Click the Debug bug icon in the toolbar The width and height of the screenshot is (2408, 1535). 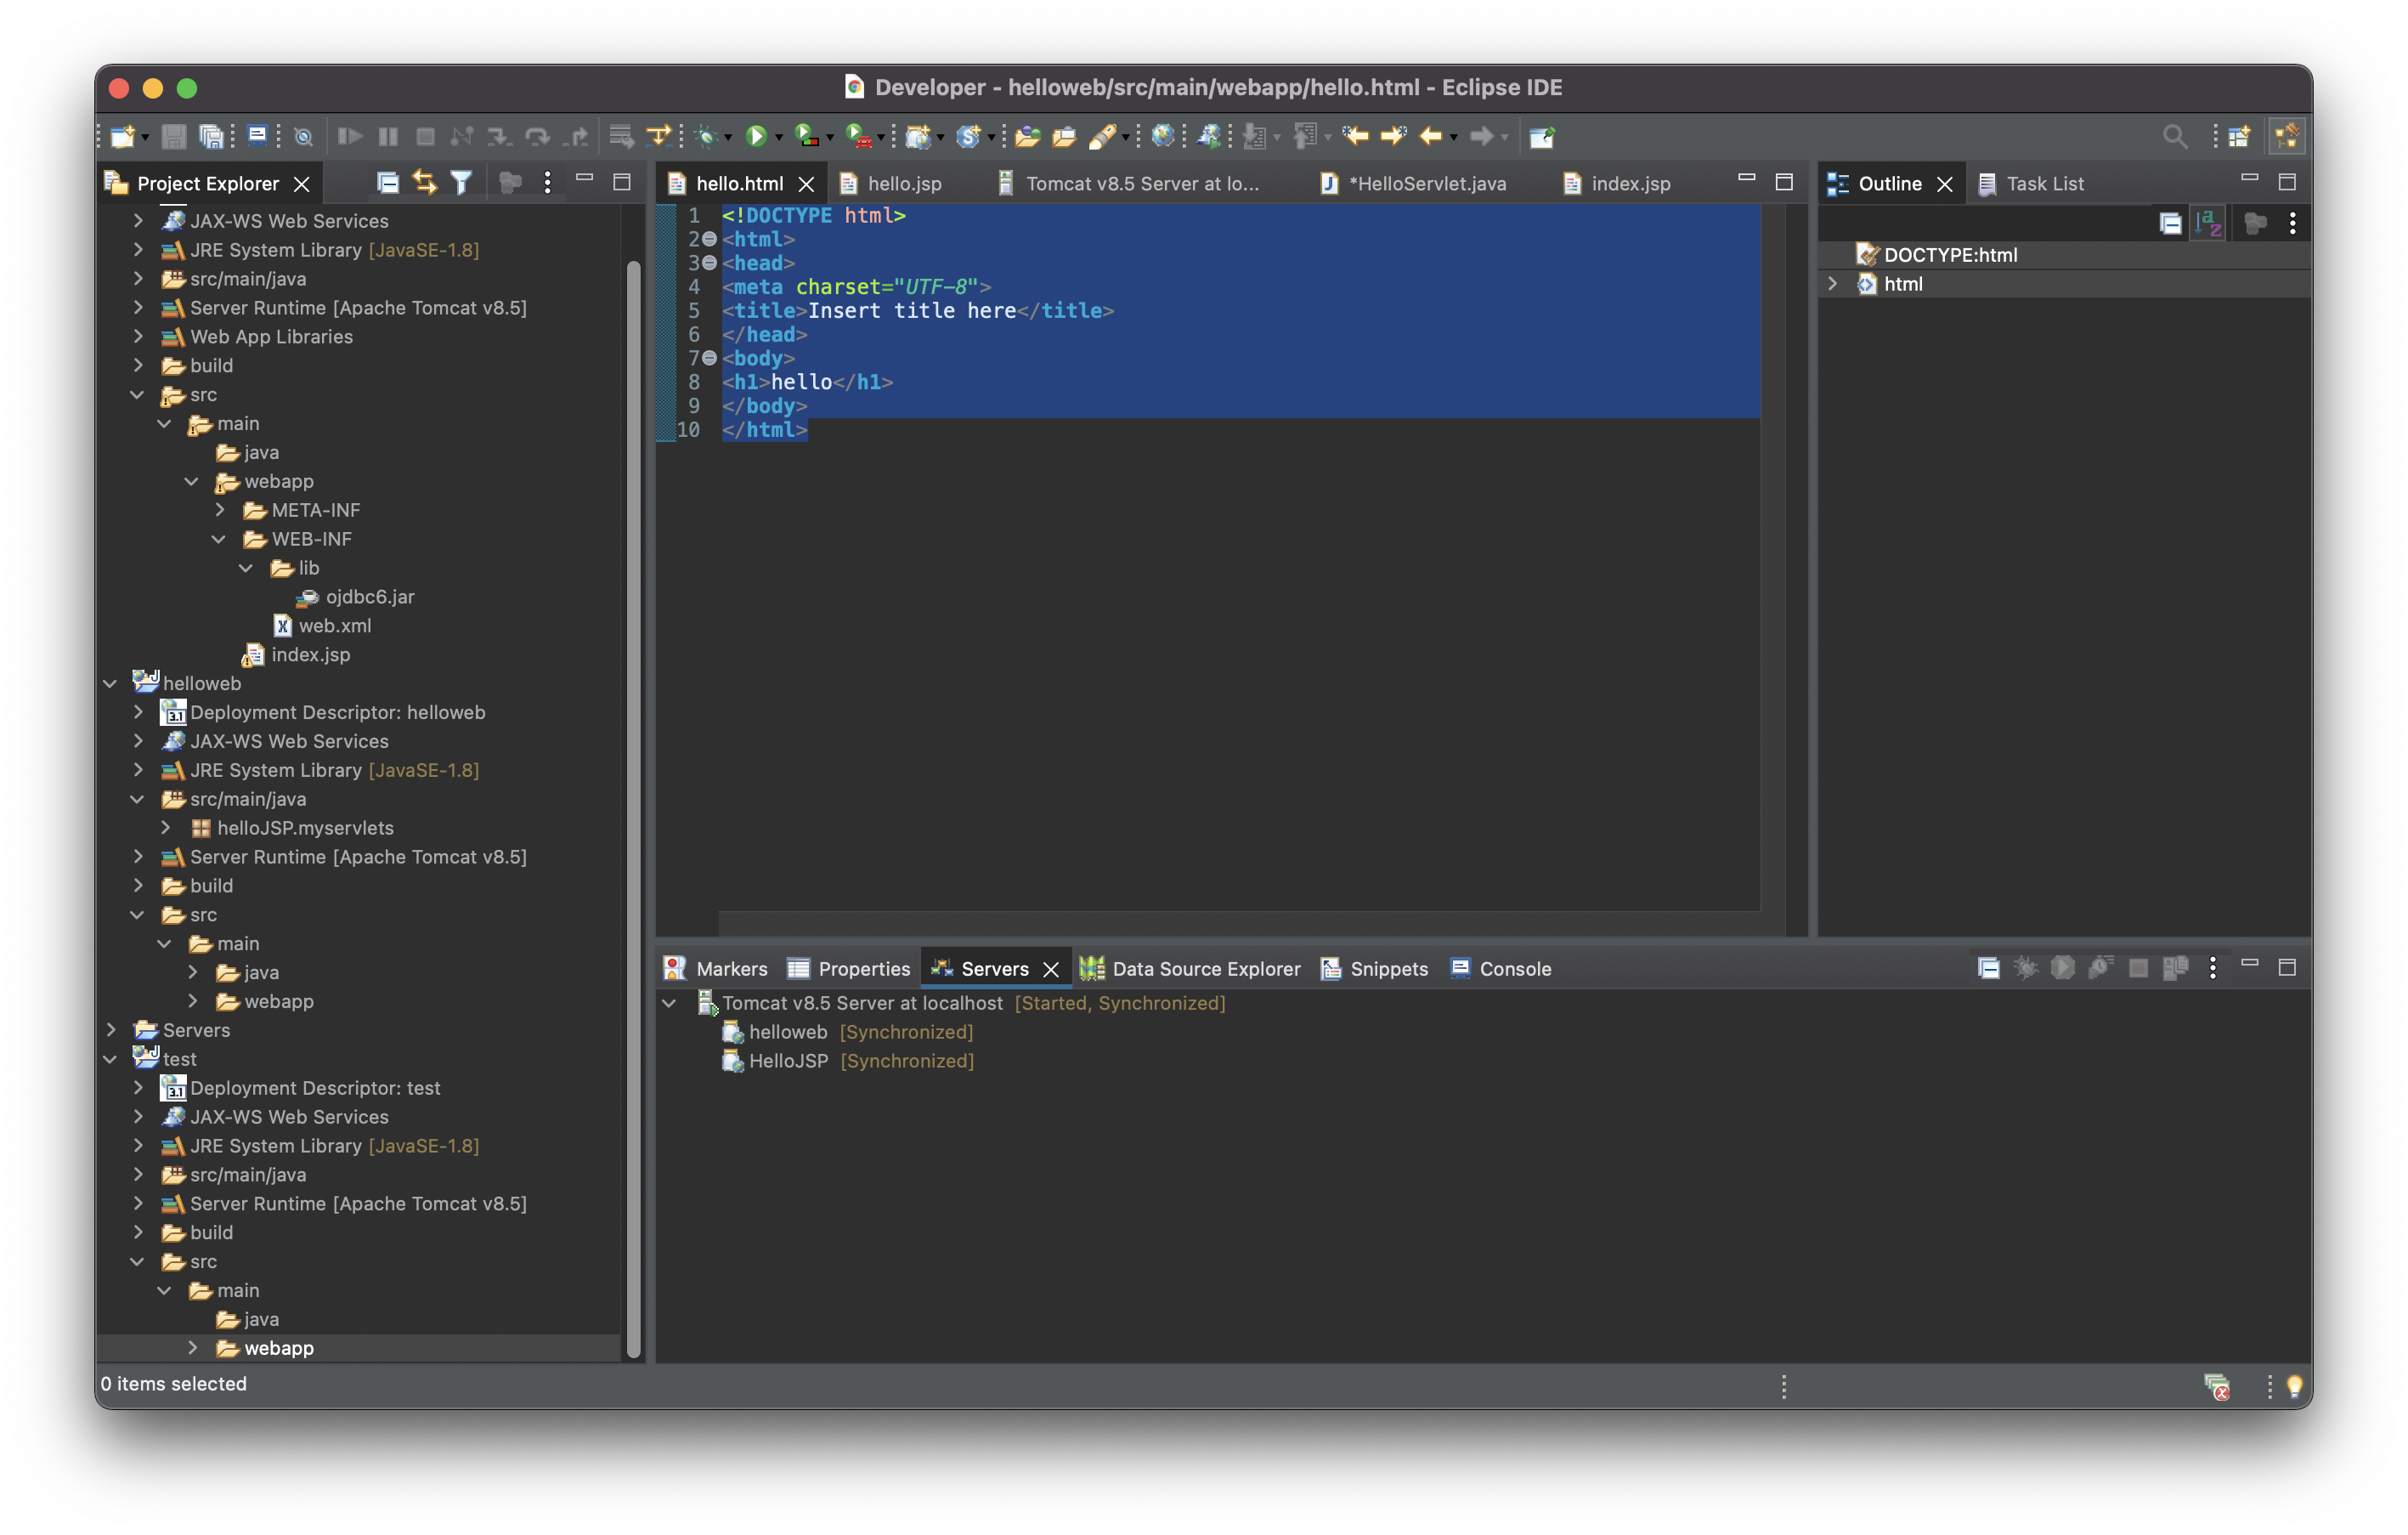tap(706, 136)
